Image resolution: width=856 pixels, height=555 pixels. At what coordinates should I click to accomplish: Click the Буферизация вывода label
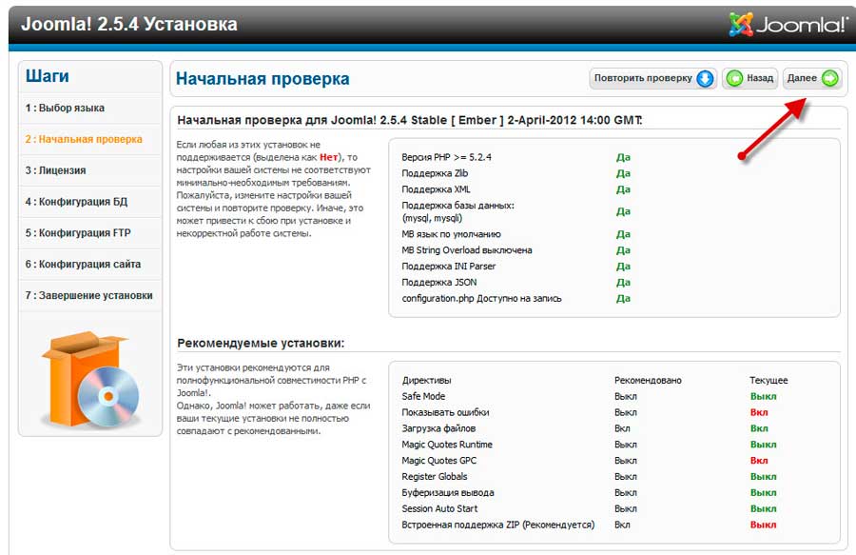448,493
